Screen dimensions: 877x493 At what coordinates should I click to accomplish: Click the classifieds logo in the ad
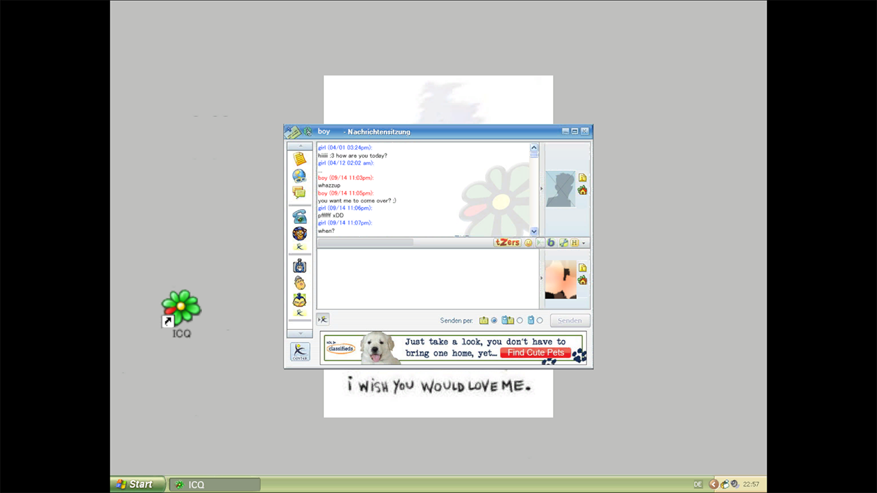click(x=341, y=348)
